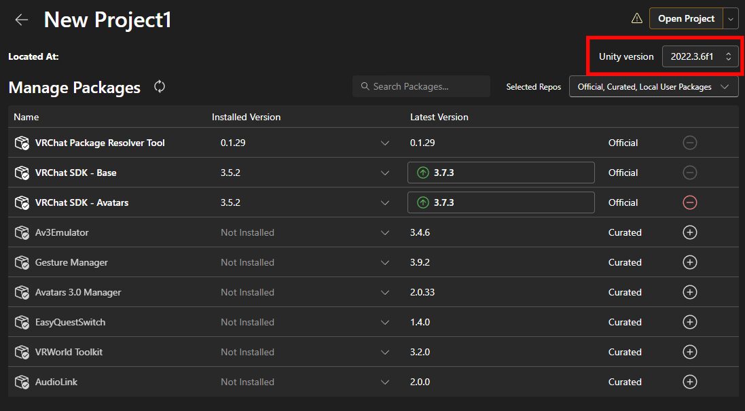Open the project with Open Project button
The height and width of the screenshot is (411, 745).
click(686, 18)
